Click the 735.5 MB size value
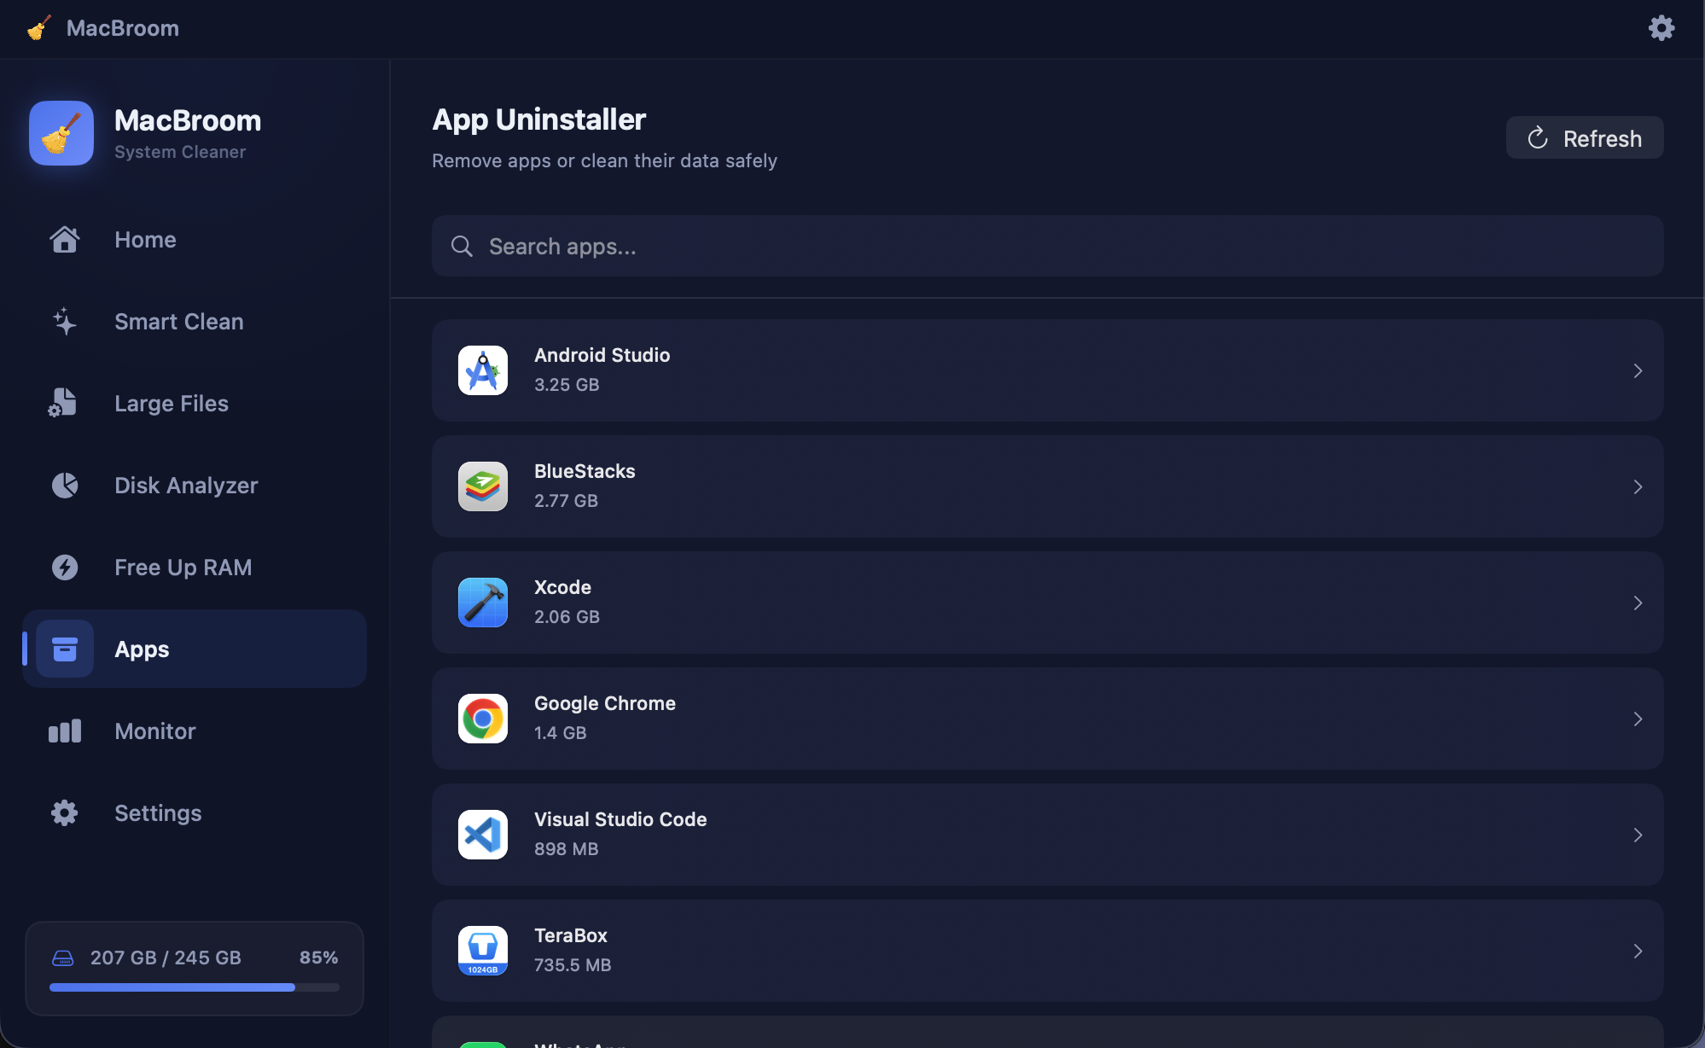This screenshot has width=1705, height=1048. click(573, 965)
